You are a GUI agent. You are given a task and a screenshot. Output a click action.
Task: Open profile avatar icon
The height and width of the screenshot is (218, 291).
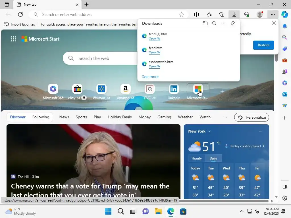[x=260, y=14]
